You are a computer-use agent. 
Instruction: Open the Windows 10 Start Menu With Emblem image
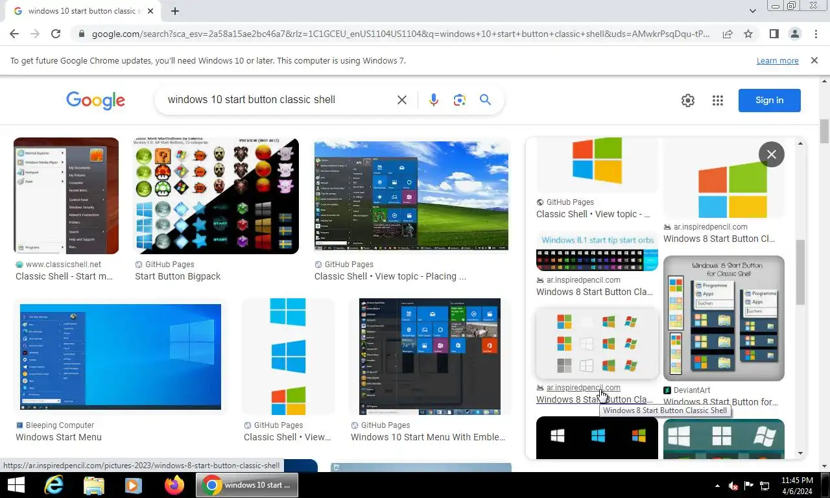430,357
